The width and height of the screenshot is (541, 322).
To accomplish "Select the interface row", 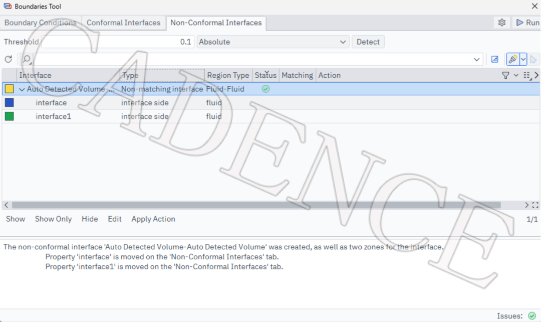I will [271, 103].
